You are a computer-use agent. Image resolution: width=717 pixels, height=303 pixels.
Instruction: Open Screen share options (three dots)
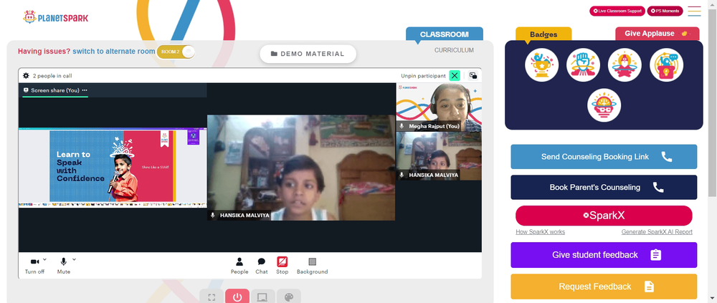(85, 90)
